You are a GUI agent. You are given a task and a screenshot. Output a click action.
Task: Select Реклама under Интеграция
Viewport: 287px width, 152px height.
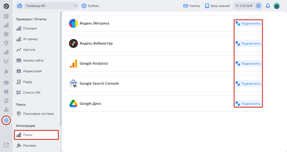click(x=37, y=146)
